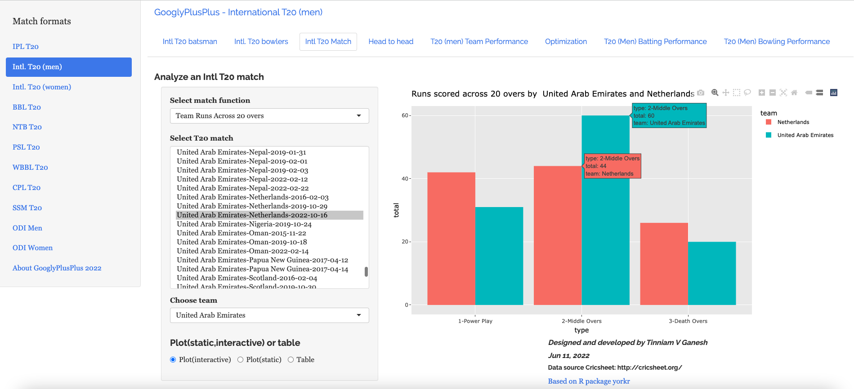
Task: Reset axes with the home icon
Action: click(794, 93)
